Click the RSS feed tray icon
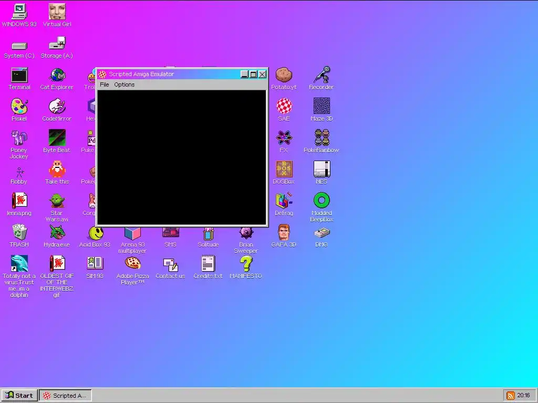The width and height of the screenshot is (538, 403). pyautogui.click(x=511, y=396)
